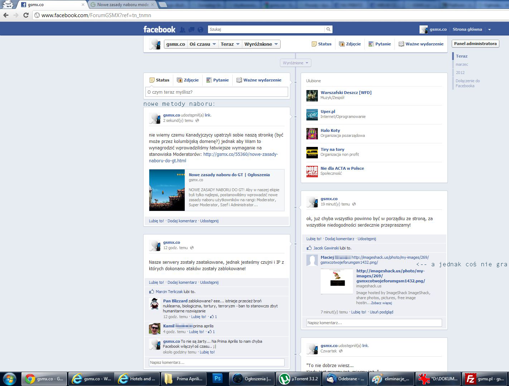The height and width of the screenshot is (386, 509).
Task: Click the Windows Start orb
Action: click(x=10, y=378)
